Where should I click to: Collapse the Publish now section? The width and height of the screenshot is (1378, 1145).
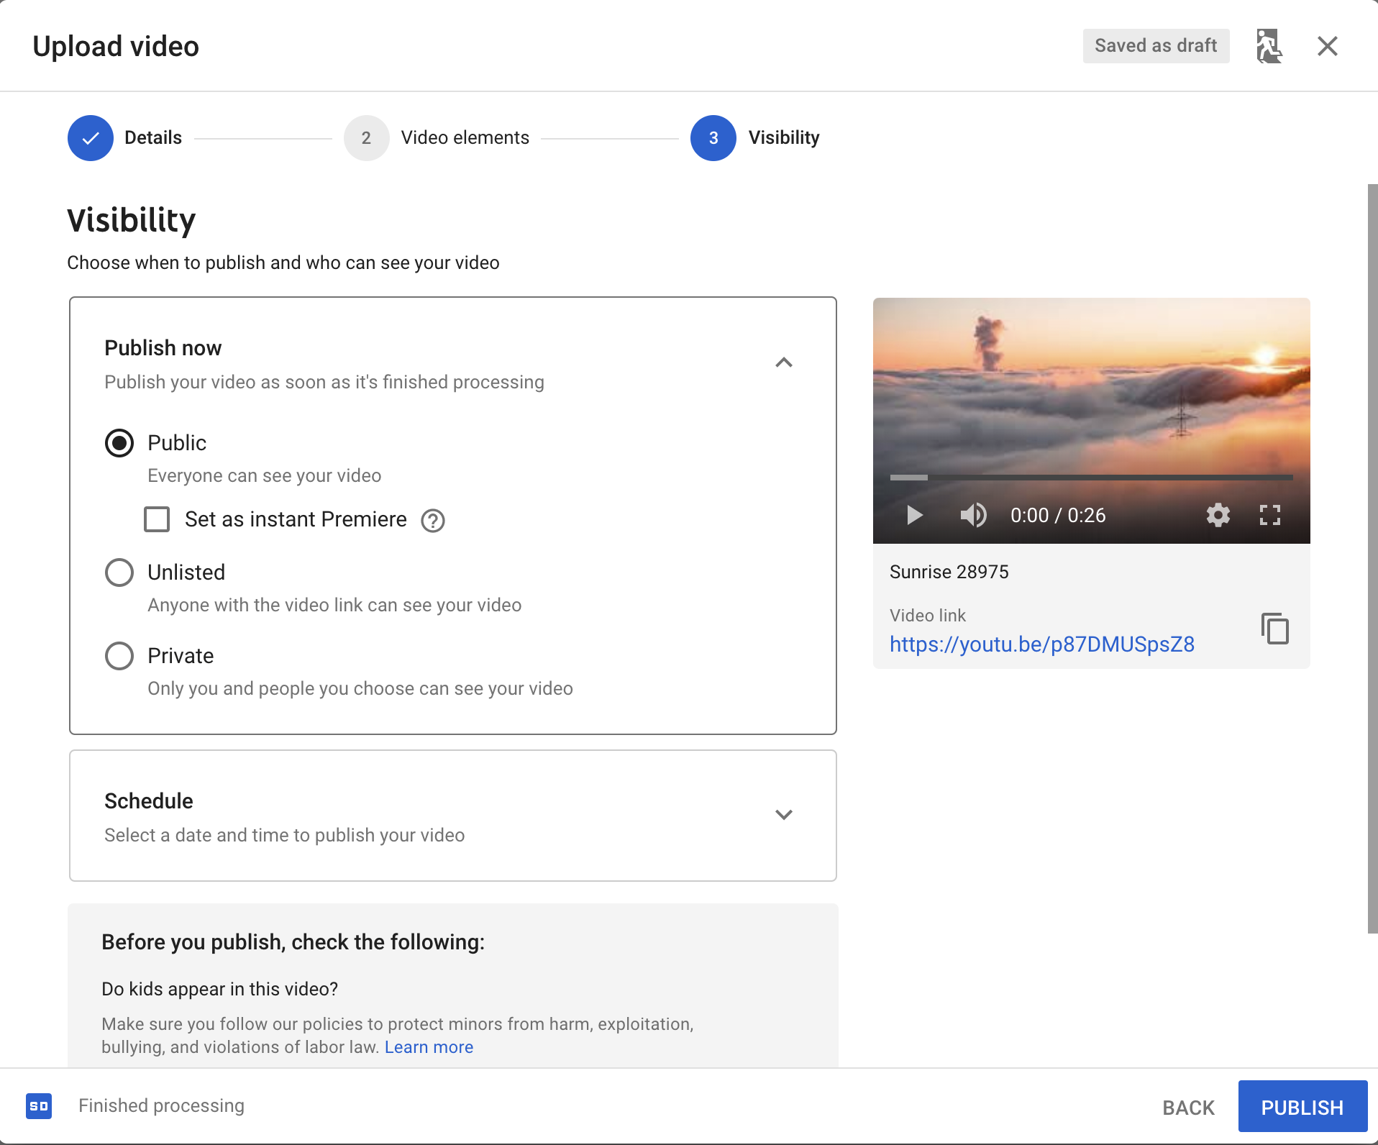[784, 362]
